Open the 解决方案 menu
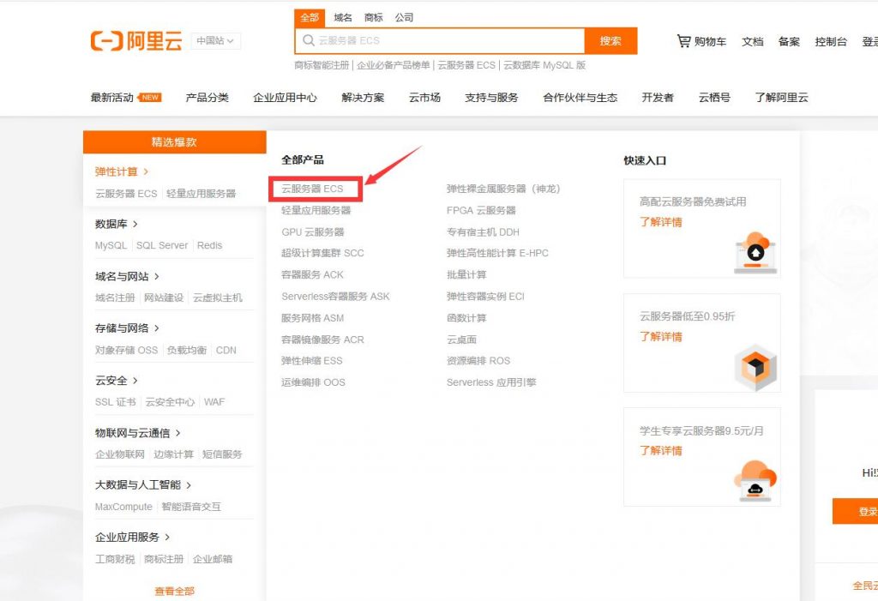The height and width of the screenshot is (601, 878). point(362,97)
